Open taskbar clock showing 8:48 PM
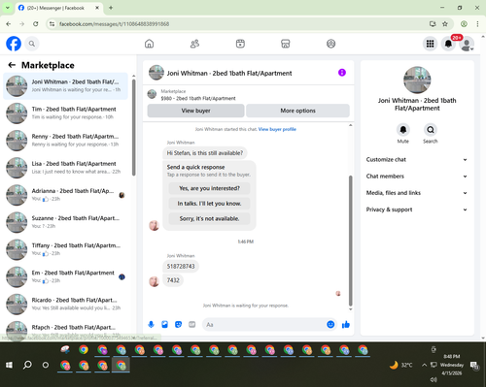 pos(452,365)
